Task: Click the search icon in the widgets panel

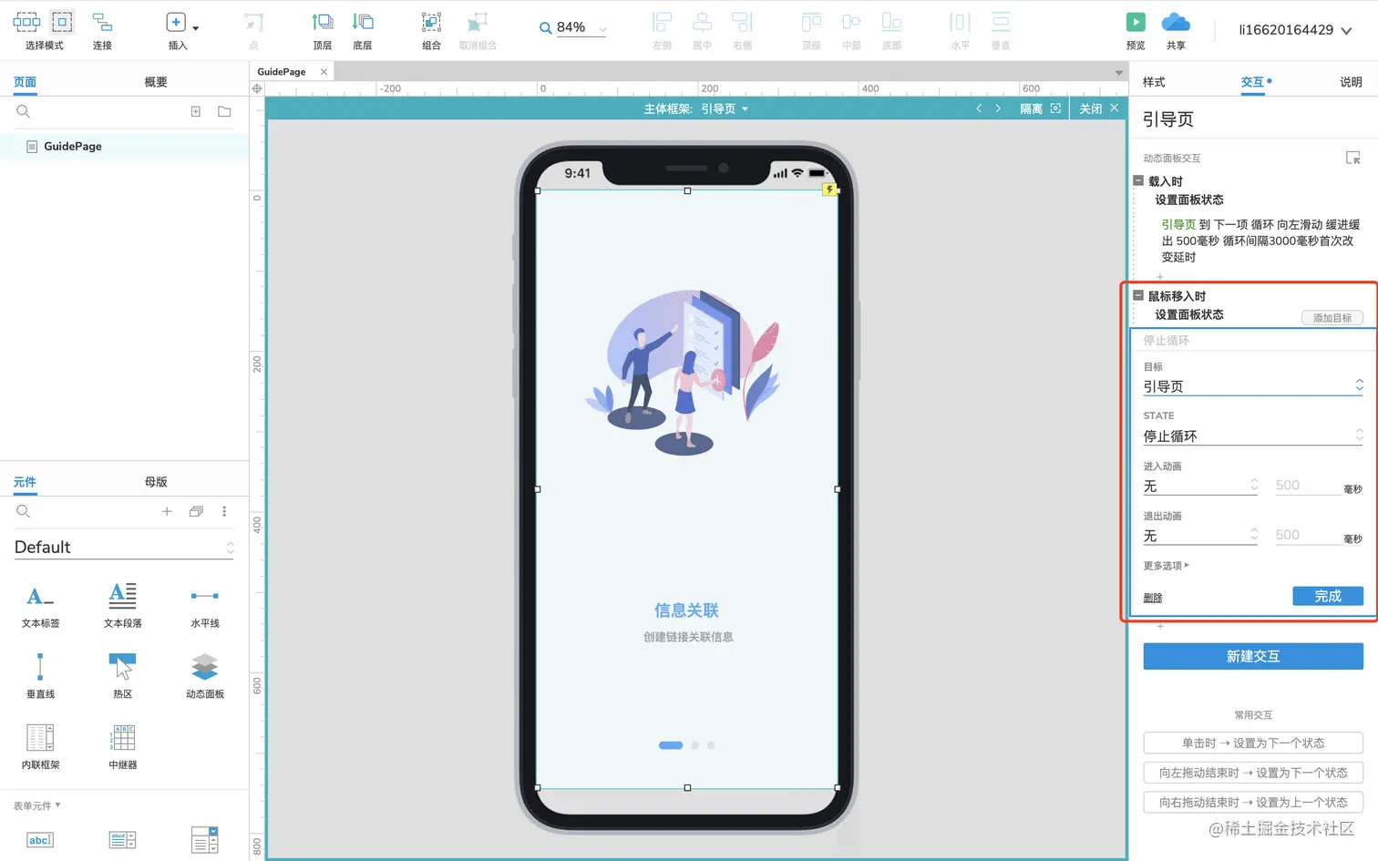Action: click(x=24, y=511)
